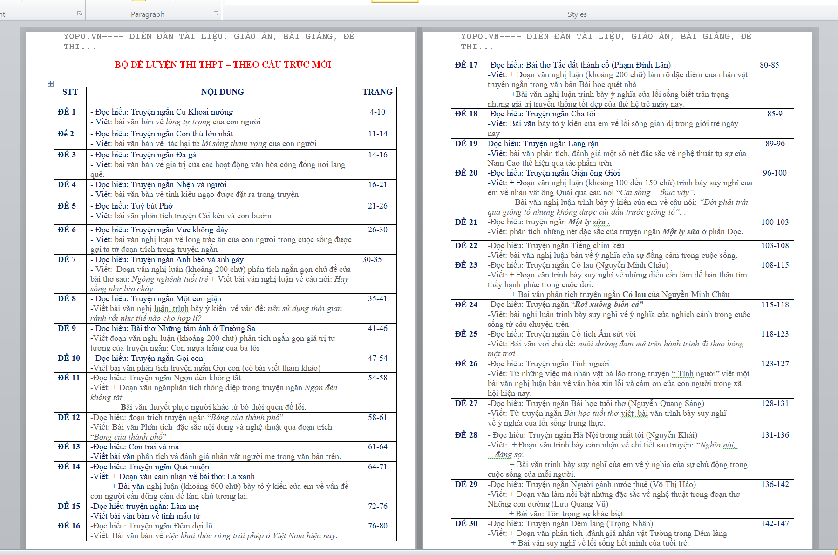Click text 'Truyện ngắn Đá gà'
838x555 pixels.
[164, 155]
